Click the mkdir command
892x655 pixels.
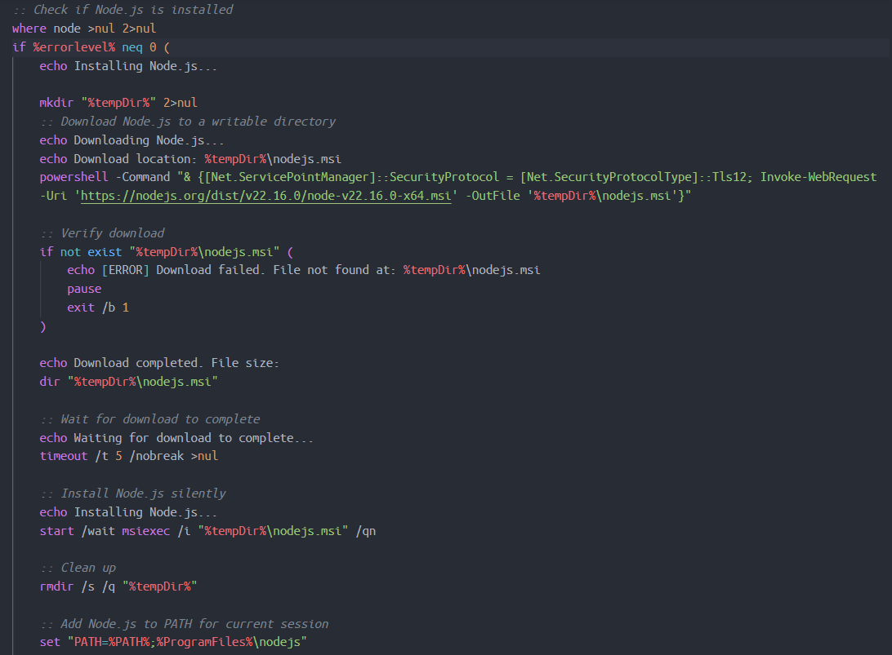tap(56, 103)
